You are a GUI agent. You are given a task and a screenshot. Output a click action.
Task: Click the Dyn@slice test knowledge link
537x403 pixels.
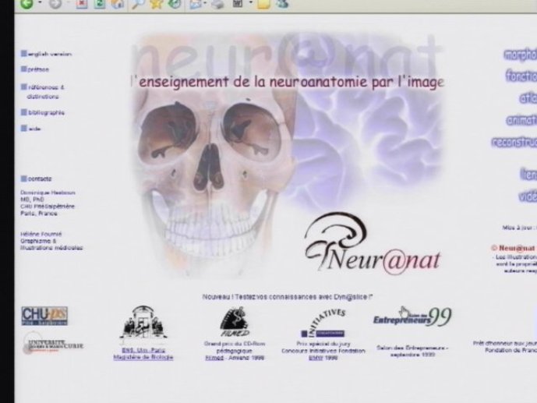tap(288, 296)
